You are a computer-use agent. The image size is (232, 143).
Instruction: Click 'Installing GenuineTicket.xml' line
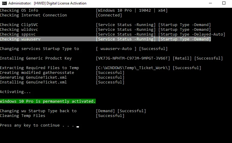click(x=33, y=82)
